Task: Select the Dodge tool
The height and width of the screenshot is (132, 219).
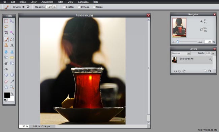Action: (6, 63)
